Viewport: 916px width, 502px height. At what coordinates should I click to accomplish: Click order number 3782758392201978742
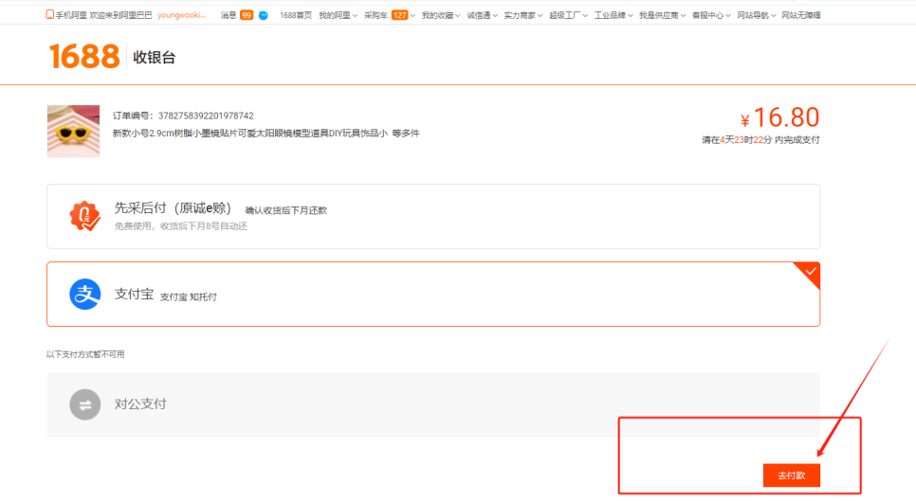206,116
